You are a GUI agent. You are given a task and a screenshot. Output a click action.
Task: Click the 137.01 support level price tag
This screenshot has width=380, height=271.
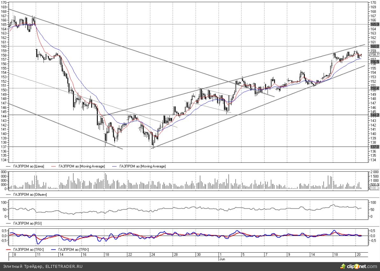click(375, 147)
